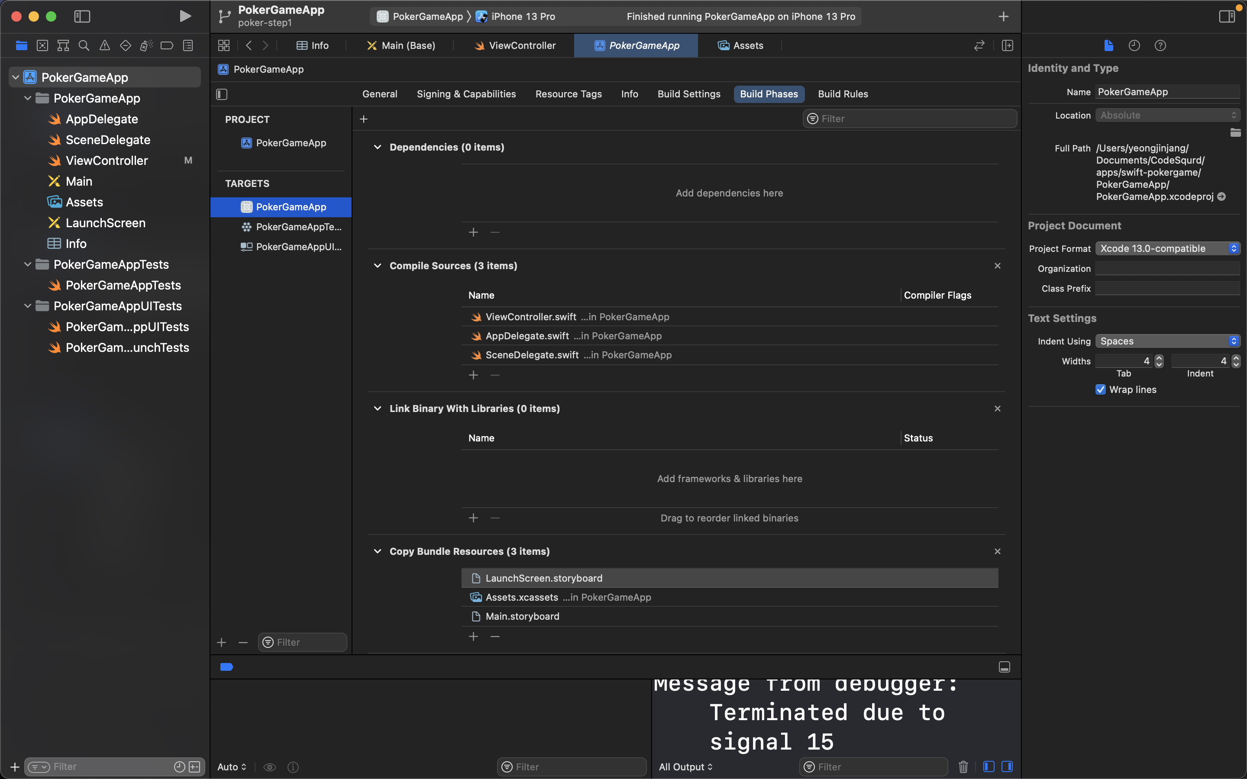The image size is (1247, 779).
Task: Open the General tab
Action: point(380,94)
